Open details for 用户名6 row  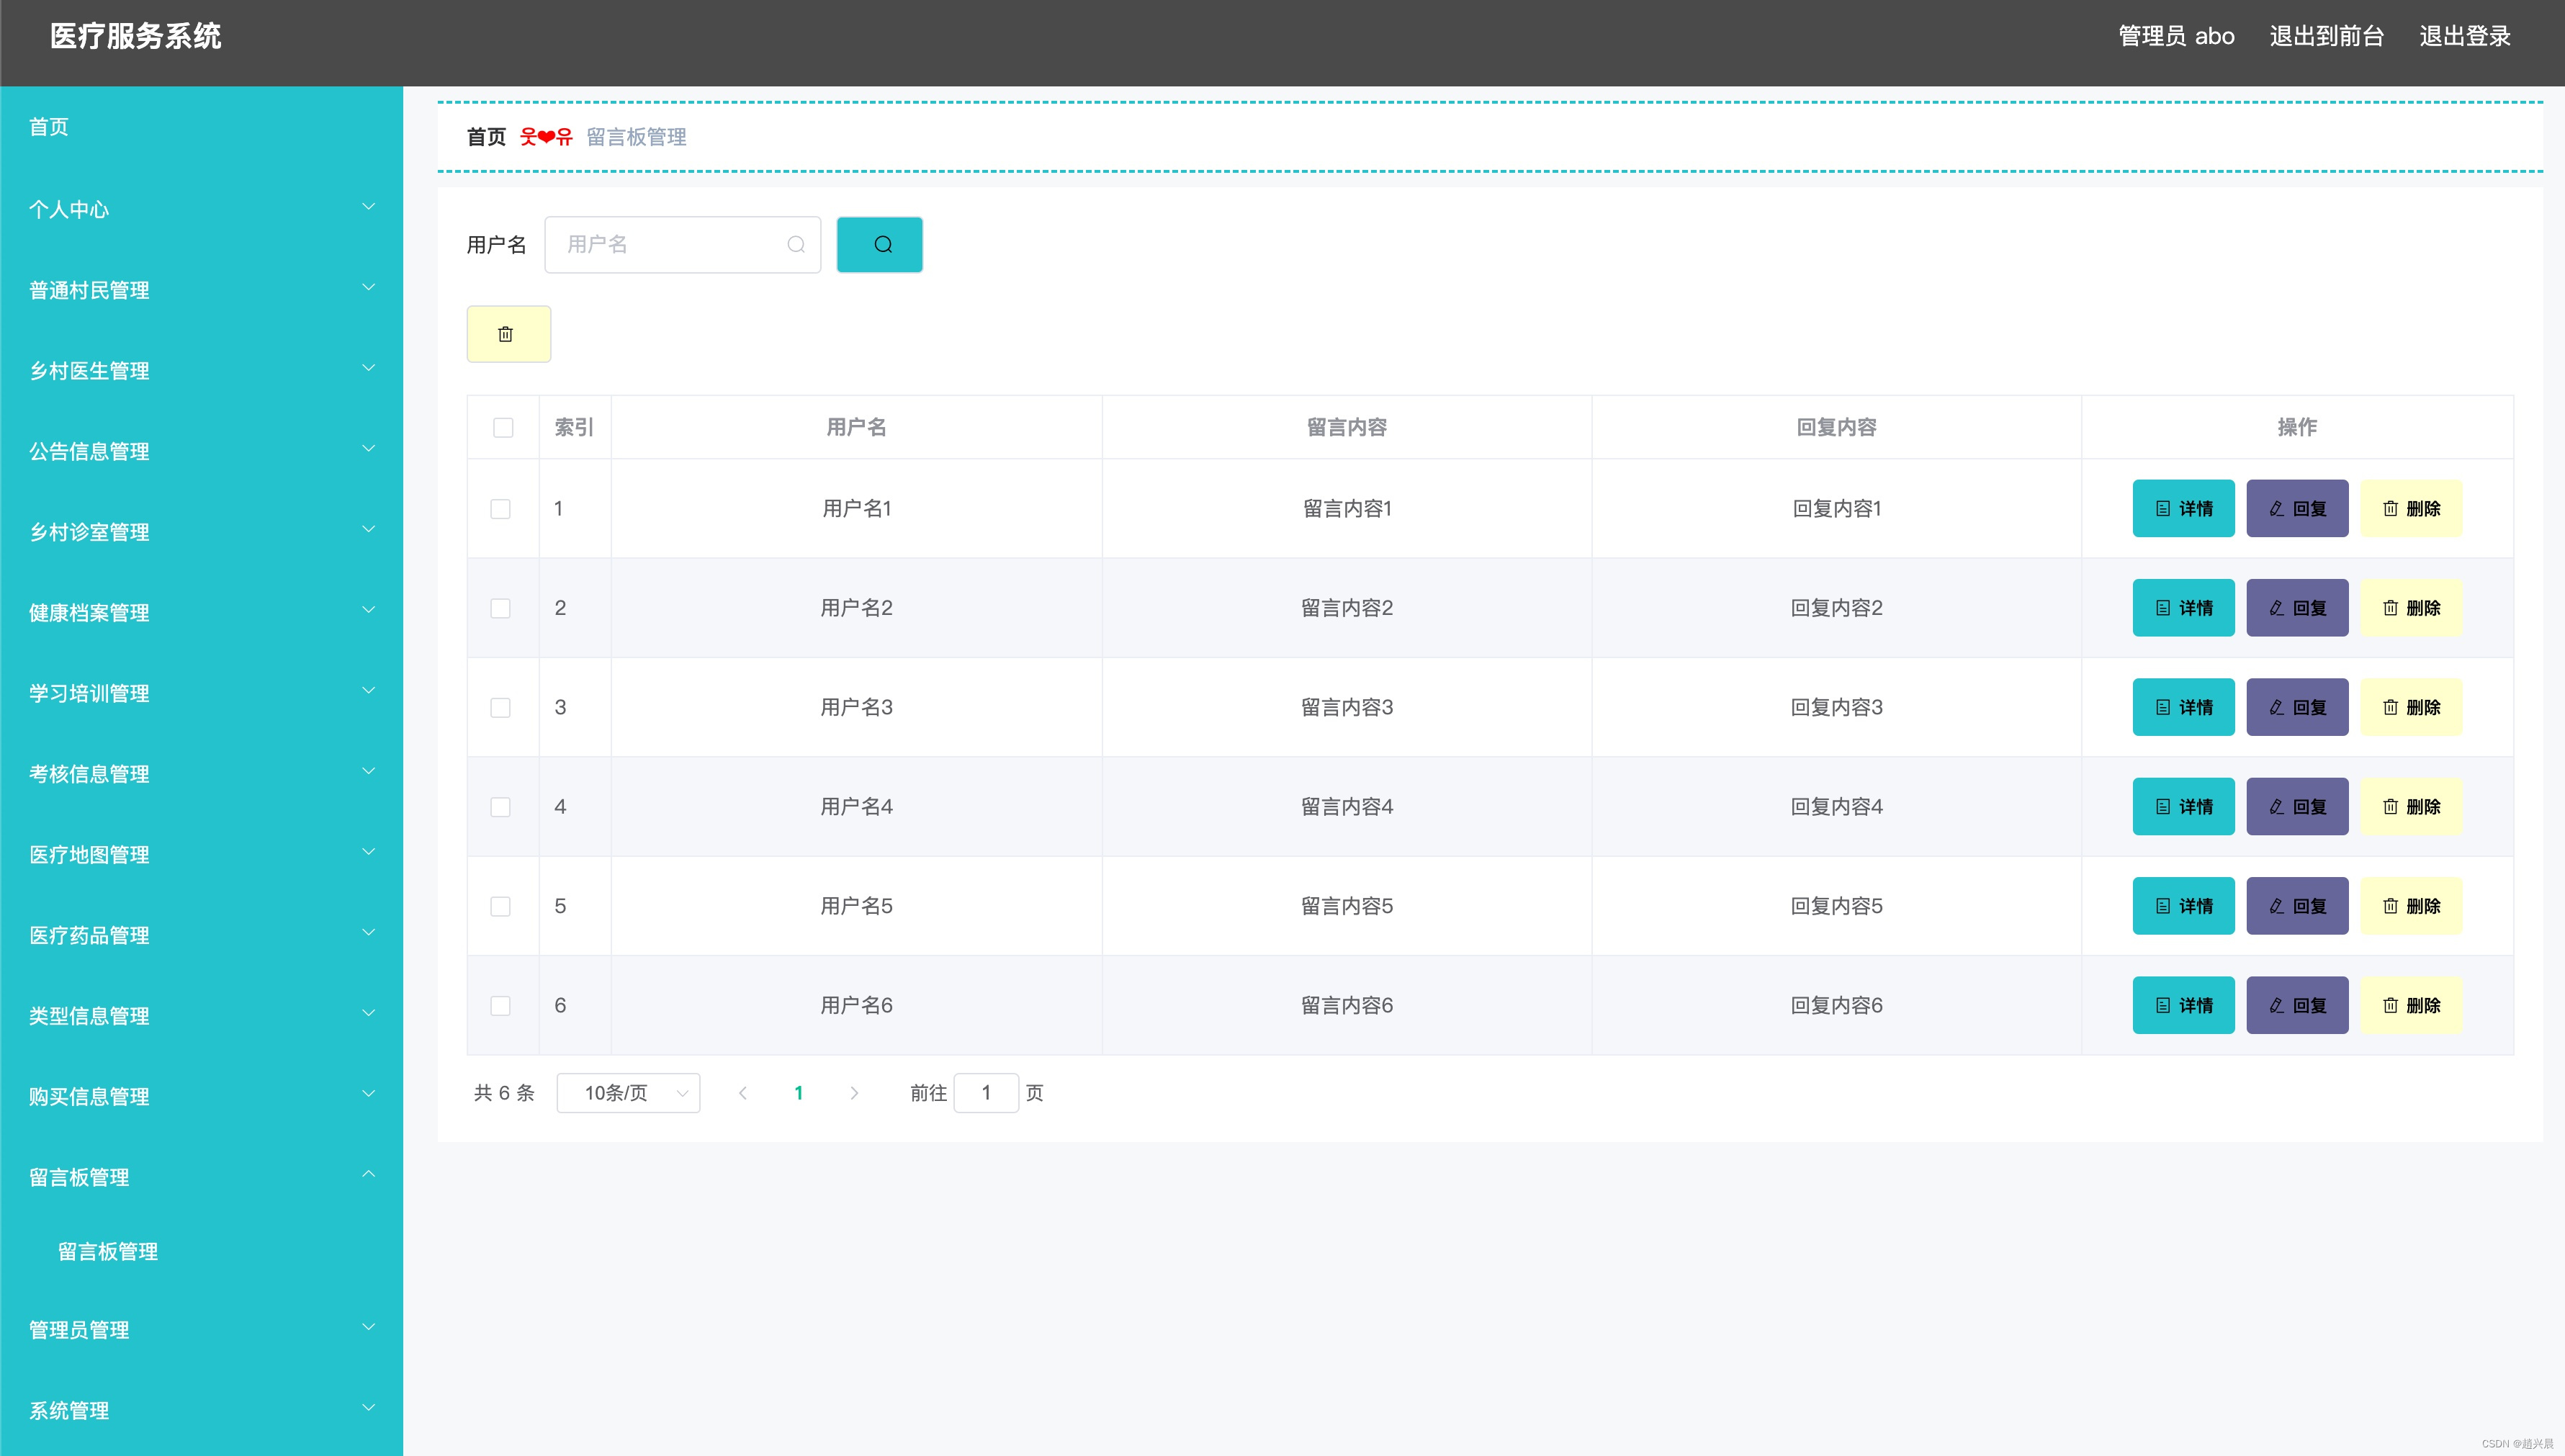tap(2183, 1005)
